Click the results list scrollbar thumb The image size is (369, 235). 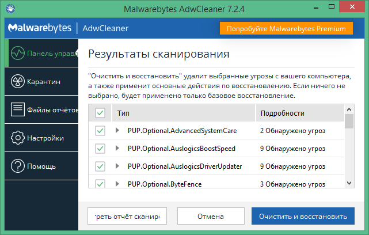click(349, 122)
